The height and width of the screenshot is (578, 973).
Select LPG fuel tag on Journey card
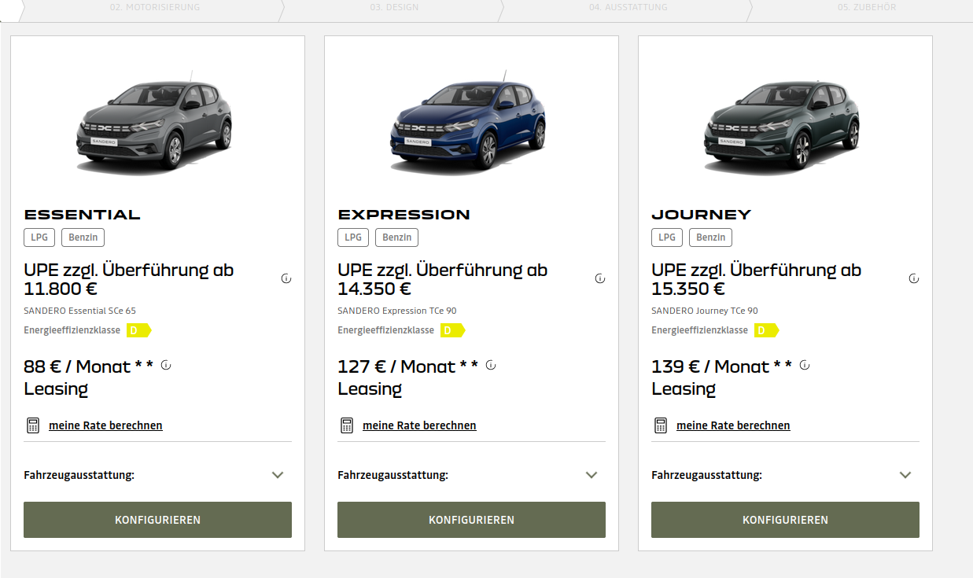667,237
